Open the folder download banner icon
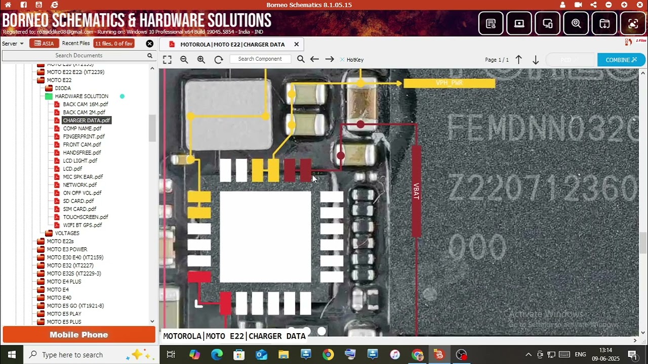 [604, 23]
